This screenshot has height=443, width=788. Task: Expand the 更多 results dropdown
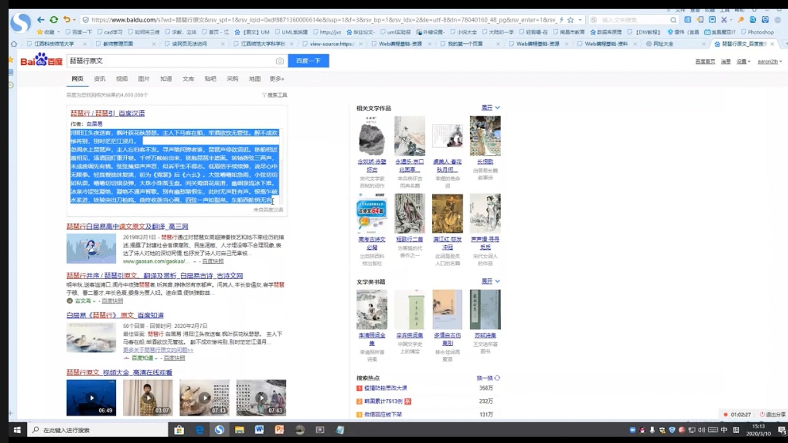click(277, 79)
